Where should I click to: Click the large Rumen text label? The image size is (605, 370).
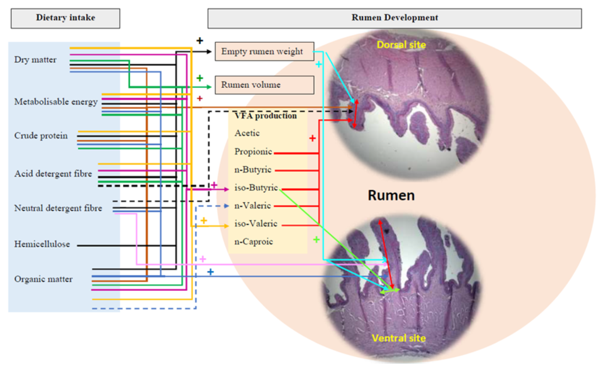[391, 196]
